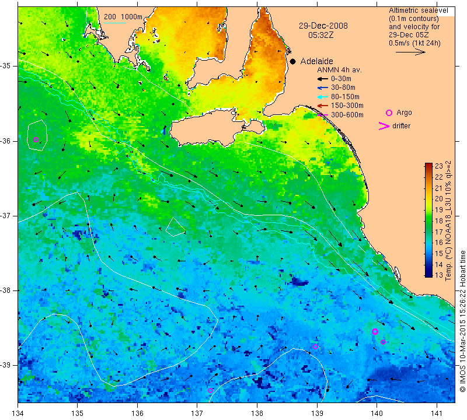Click the cyan 200m contour legend line
Viewport: 467px width, 420px height.
[x=115, y=23]
